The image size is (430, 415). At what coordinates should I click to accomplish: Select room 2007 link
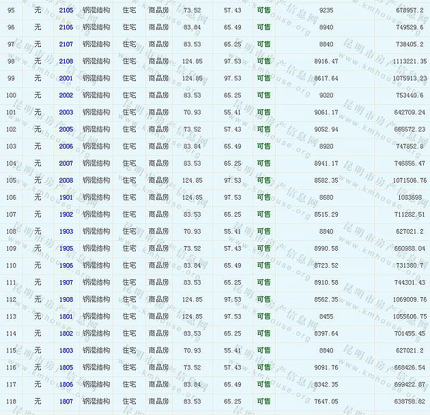pyautogui.click(x=66, y=164)
